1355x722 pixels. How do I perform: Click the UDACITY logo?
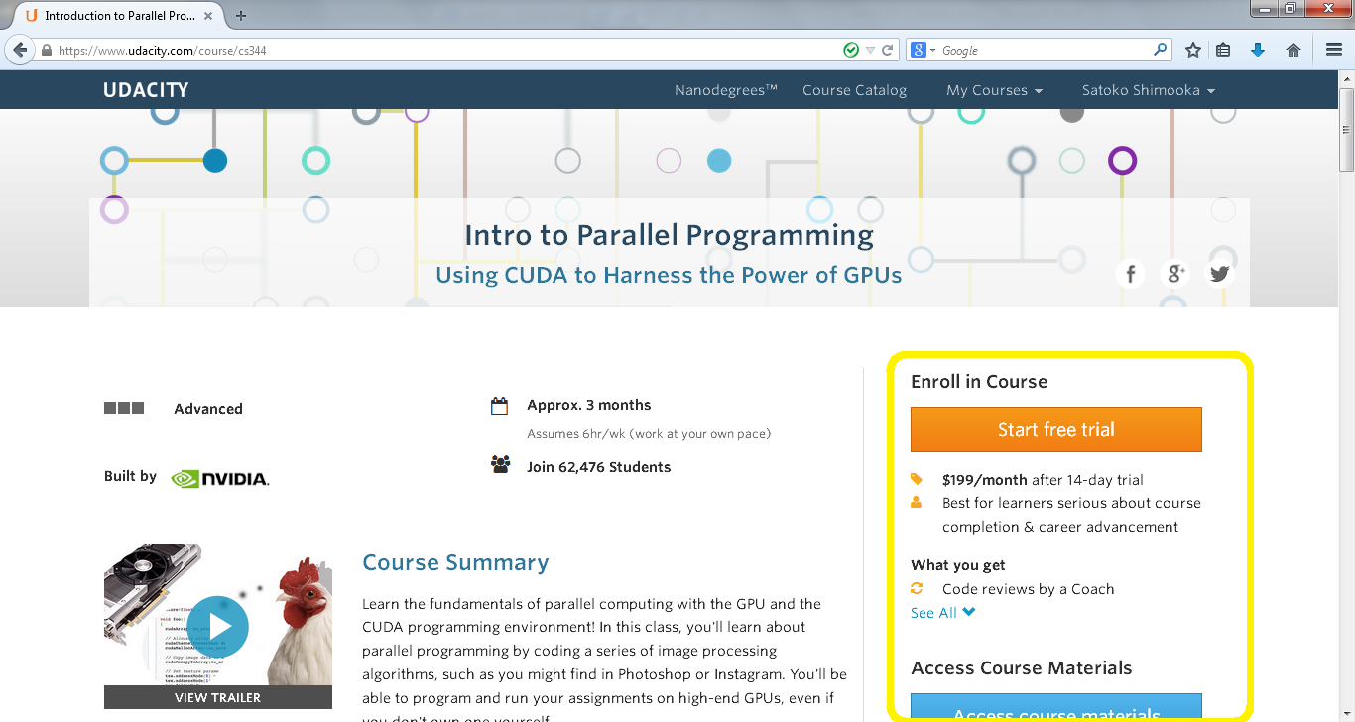146,90
